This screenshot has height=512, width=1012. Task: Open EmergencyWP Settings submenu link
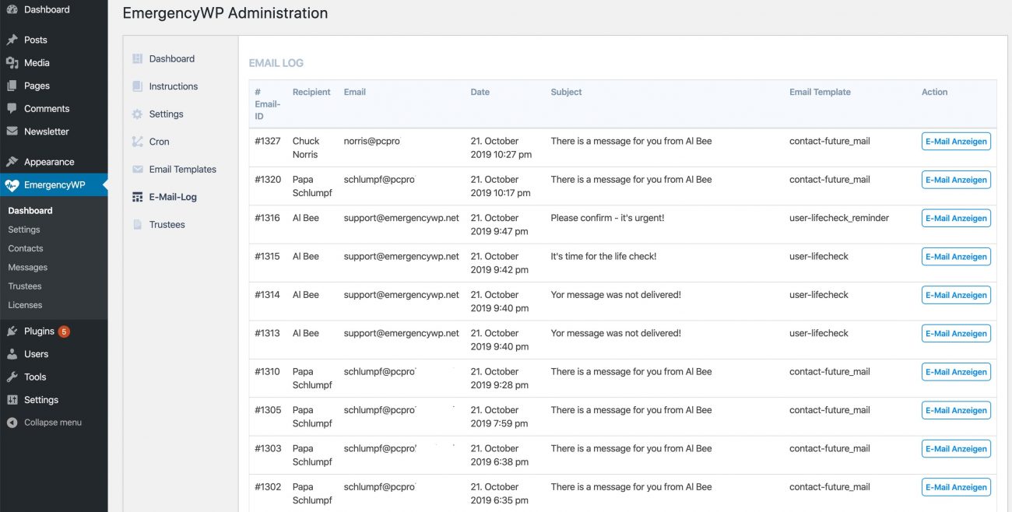tap(24, 230)
